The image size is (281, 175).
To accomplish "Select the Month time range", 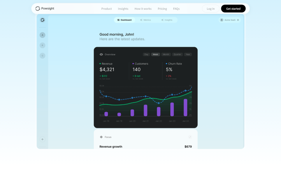I will coord(166,55).
